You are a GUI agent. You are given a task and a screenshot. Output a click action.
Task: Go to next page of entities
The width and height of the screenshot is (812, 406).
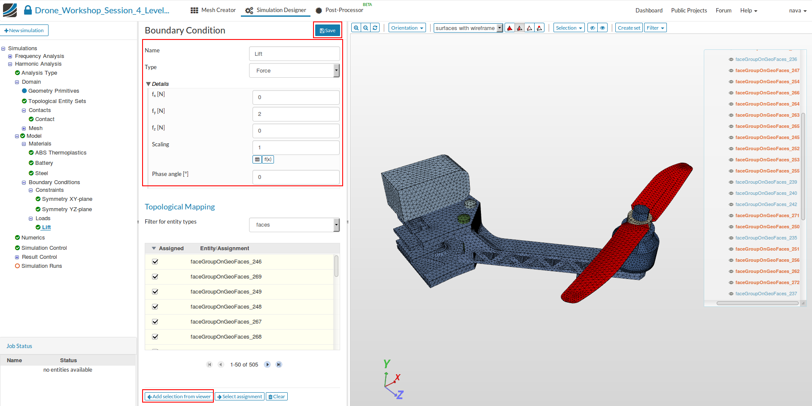[x=267, y=364]
